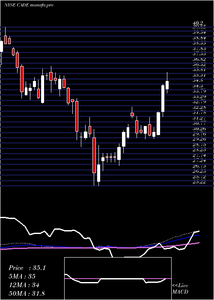Screen dimensions: 214x300
Task: Select the 12MA : 34 value
Action: pos(24,285)
